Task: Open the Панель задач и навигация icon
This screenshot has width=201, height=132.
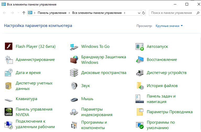Action: [140, 99]
